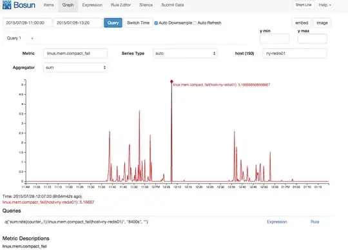Image resolution: width=348 pixels, height=250 pixels.
Task: Click the Time 2015/07/28-12:07:20 readout text
Action: tap(42, 197)
